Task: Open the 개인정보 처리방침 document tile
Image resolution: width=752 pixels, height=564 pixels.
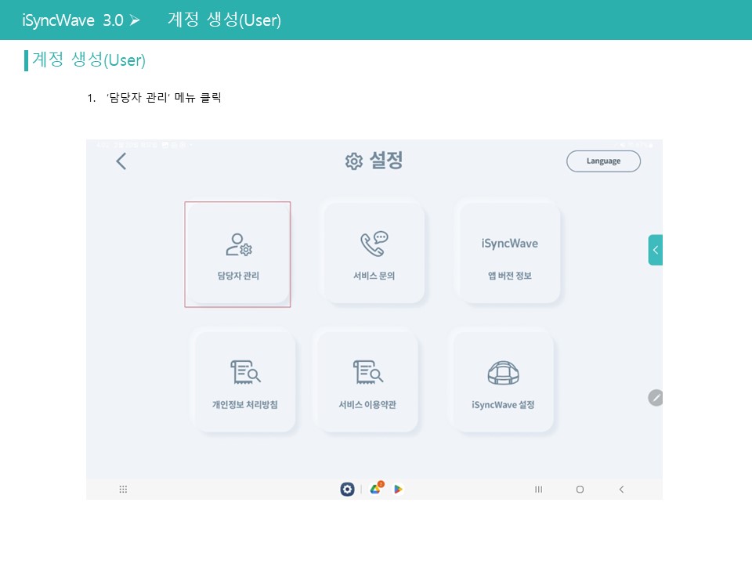Action: 244,382
